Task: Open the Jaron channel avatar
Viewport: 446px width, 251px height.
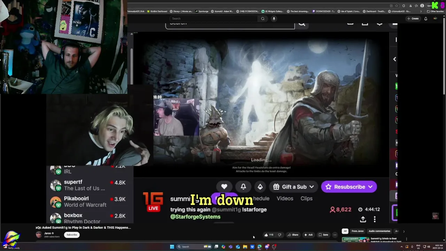Action: tap(39, 235)
